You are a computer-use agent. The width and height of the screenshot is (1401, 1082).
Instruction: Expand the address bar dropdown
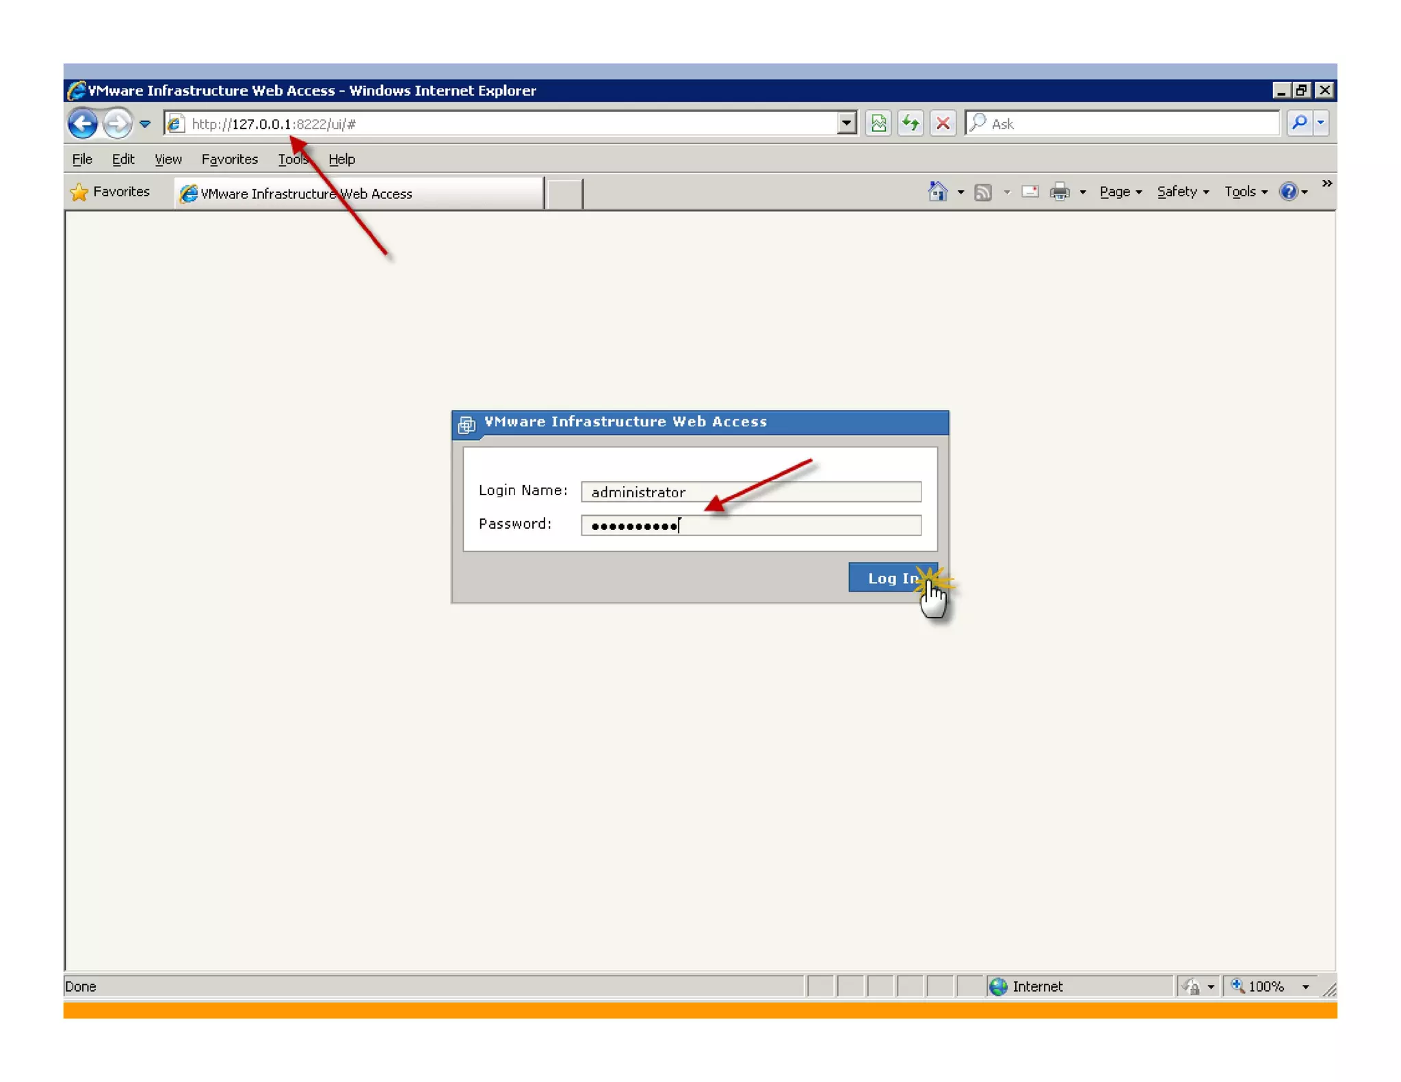[x=846, y=124]
